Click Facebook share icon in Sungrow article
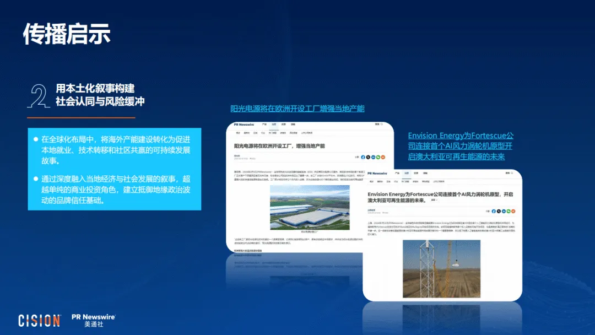The height and width of the screenshot is (335, 595). (363, 157)
